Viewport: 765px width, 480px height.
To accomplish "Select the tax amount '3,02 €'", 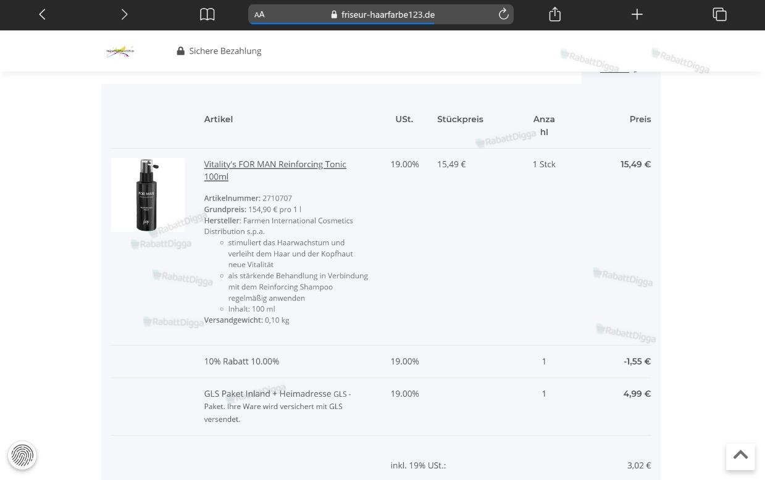I will [x=639, y=465].
